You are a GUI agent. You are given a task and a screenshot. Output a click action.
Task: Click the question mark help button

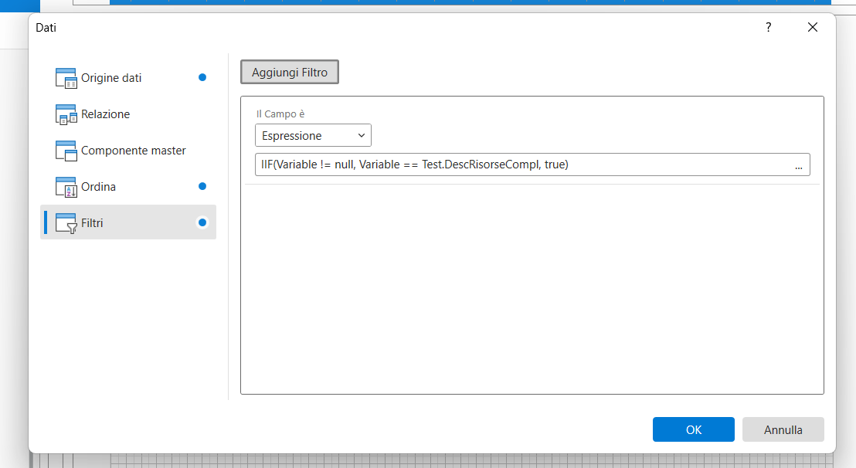(768, 28)
